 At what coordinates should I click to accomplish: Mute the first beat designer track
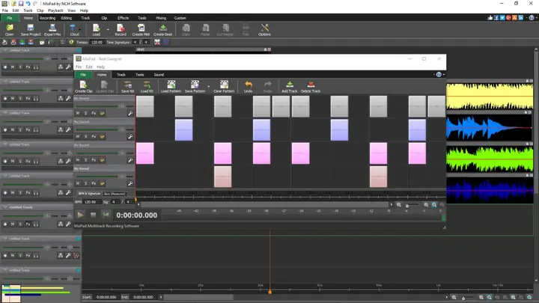[78, 114]
